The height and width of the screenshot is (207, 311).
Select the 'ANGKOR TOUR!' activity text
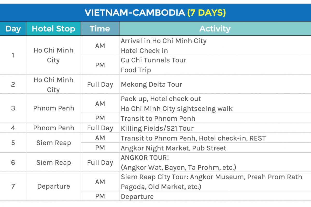[145, 158]
